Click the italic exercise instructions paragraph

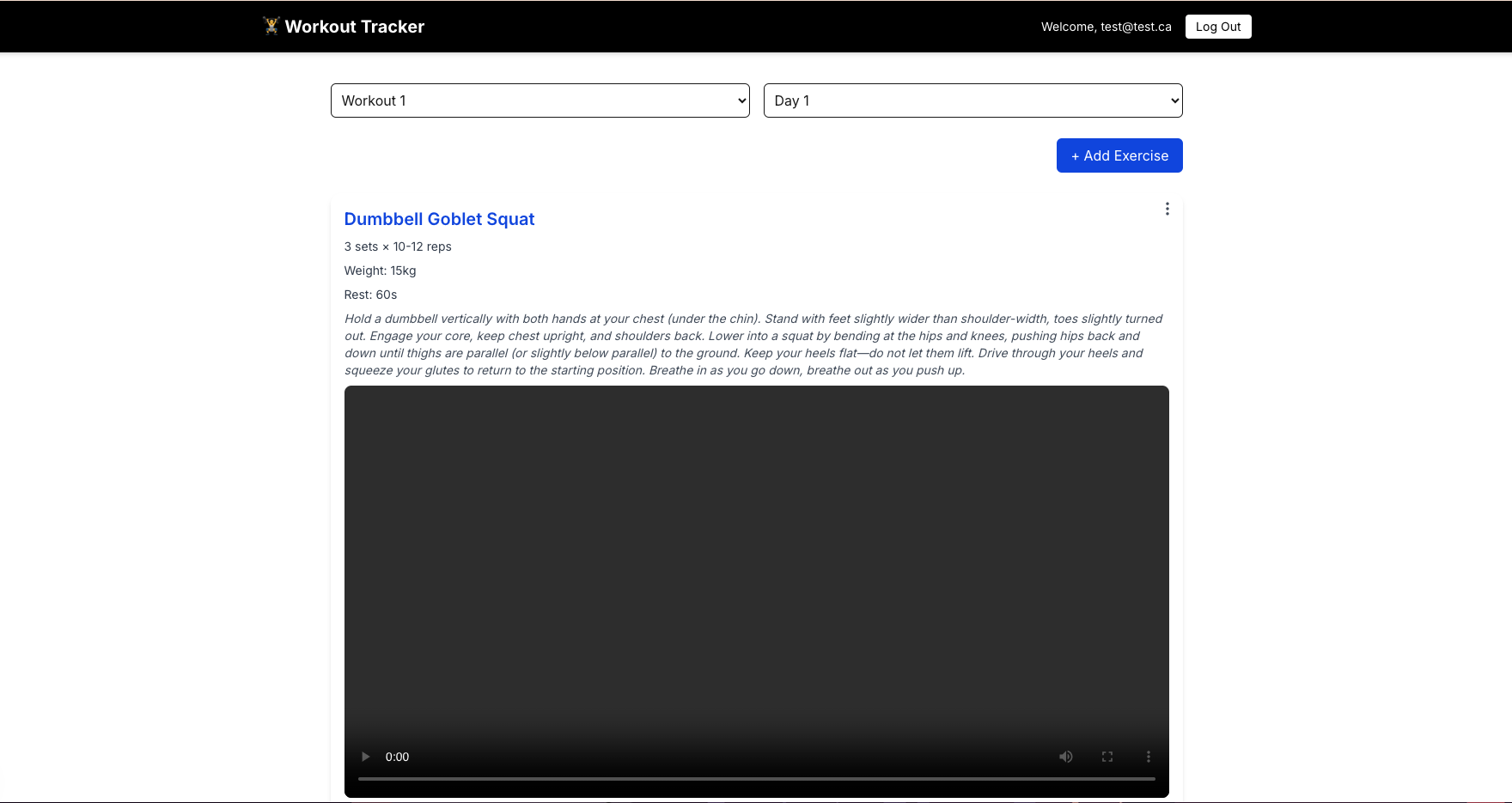tap(753, 344)
